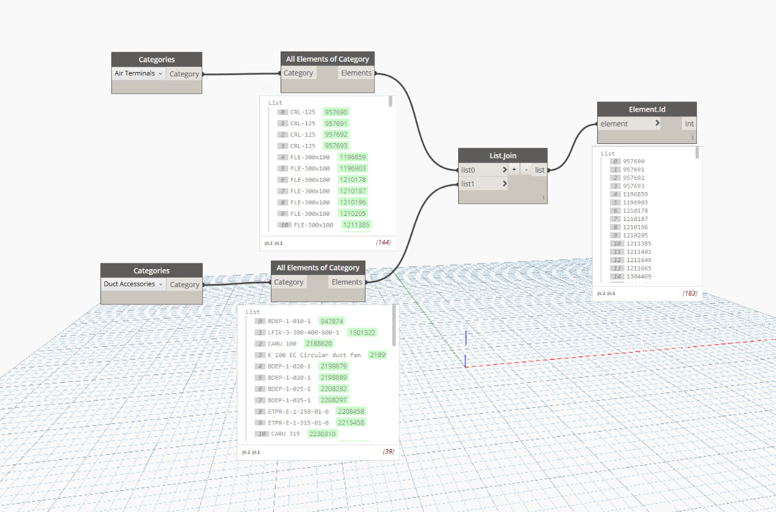This screenshot has height=512, width=776.
Task: Click scrollbar in Air Terminals elements preview
Action: point(390,102)
